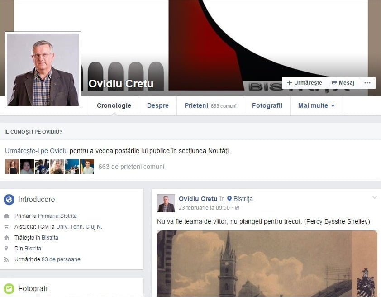Click the first mutual friend thumbnail
Image resolution: width=381 pixels, height=297 pixels.
tap(12, 167)
